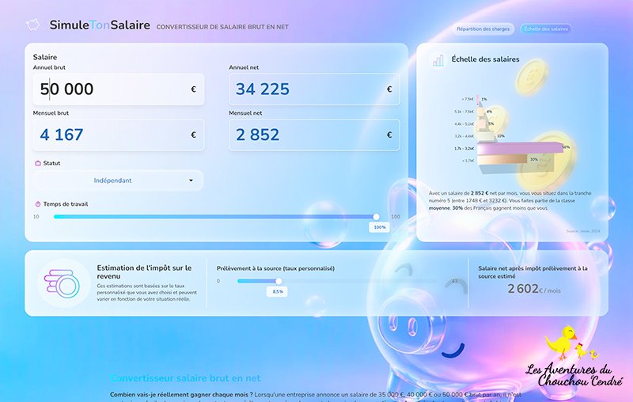Click the briefcase icon beside Statut

click(x=38, y=163)
